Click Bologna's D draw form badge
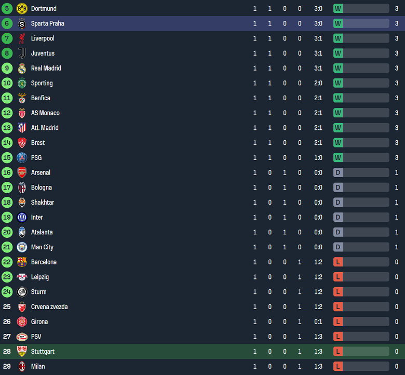 (x=338, y=187)
